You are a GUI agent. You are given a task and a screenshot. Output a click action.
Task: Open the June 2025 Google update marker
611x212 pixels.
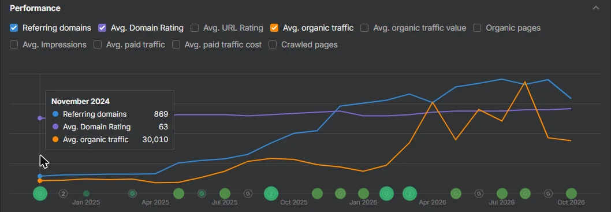(x=202, y=194)
